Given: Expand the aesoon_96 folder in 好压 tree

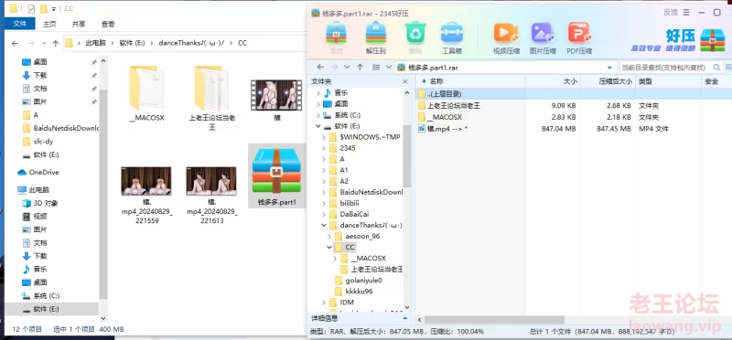Looking at the screenshot, I should [329, 236].
